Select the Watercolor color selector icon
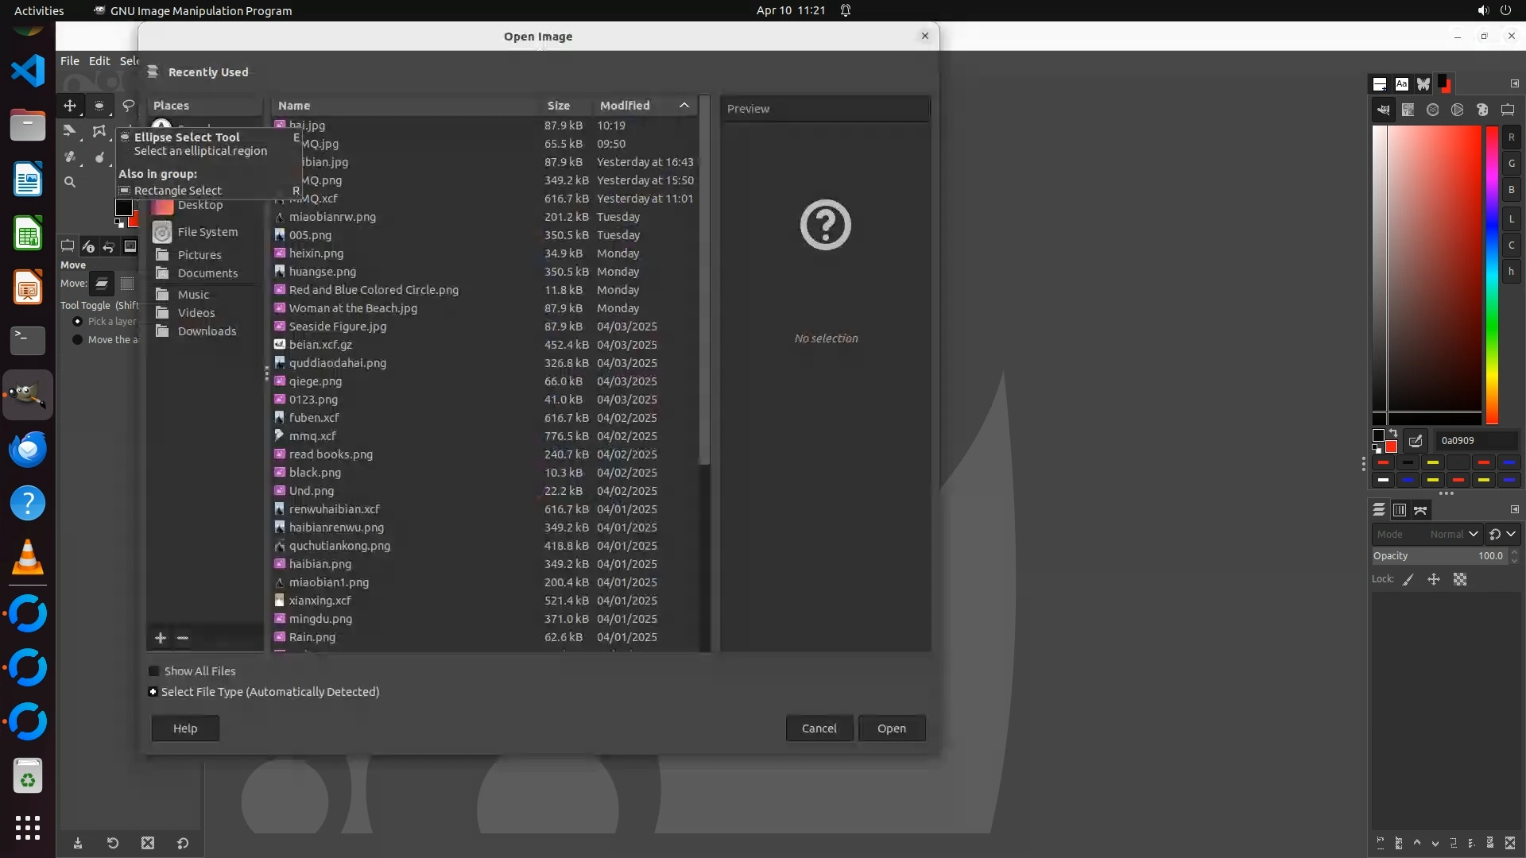The image size is (1526, 858). pyautogui.click(x=1432, y=110)
